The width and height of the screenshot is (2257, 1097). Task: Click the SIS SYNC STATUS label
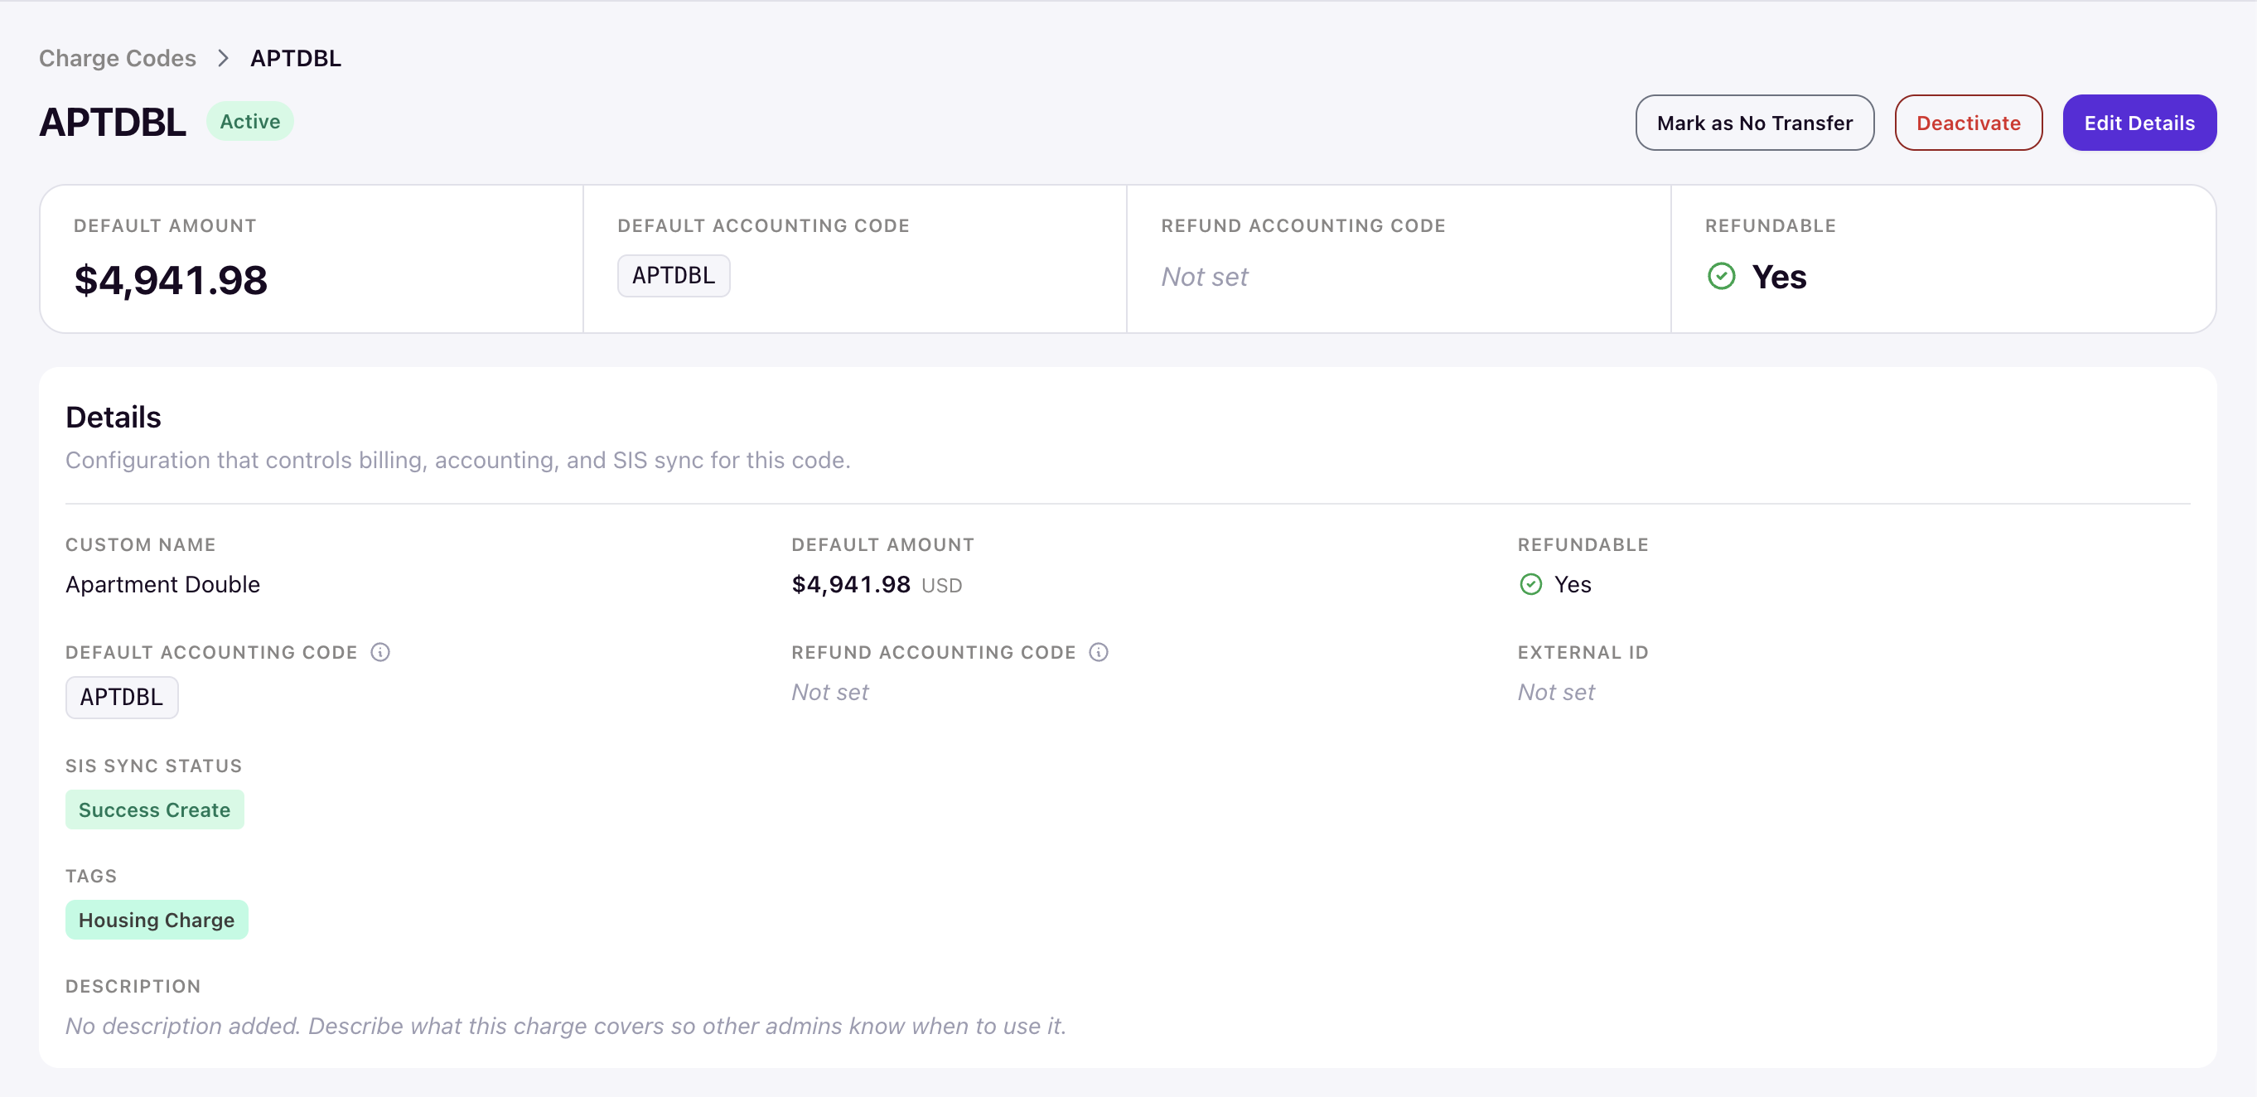[153, 766]
